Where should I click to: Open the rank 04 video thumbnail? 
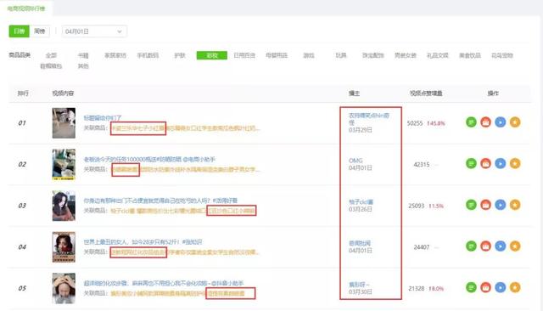coord(64,247)
